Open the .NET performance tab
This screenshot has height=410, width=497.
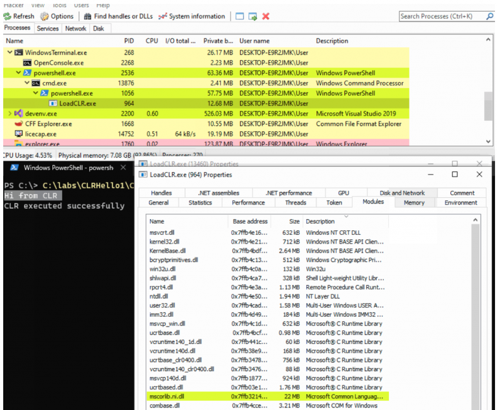tap(289, 193)
